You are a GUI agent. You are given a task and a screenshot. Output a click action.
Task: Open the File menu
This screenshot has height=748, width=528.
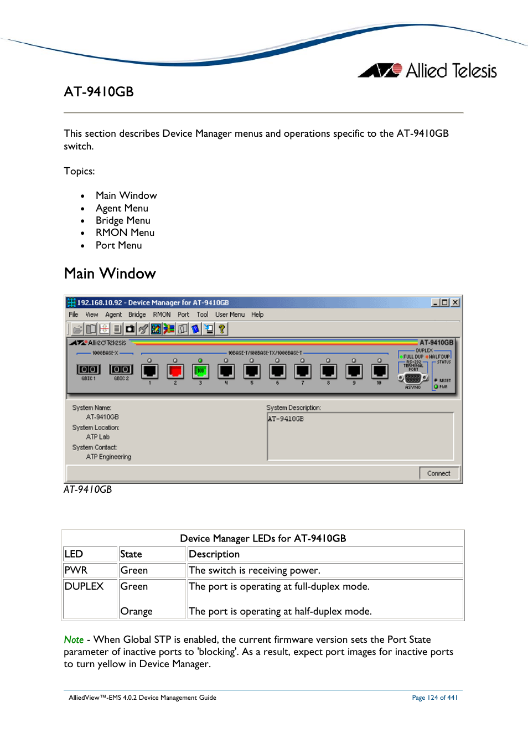(73, 314)
